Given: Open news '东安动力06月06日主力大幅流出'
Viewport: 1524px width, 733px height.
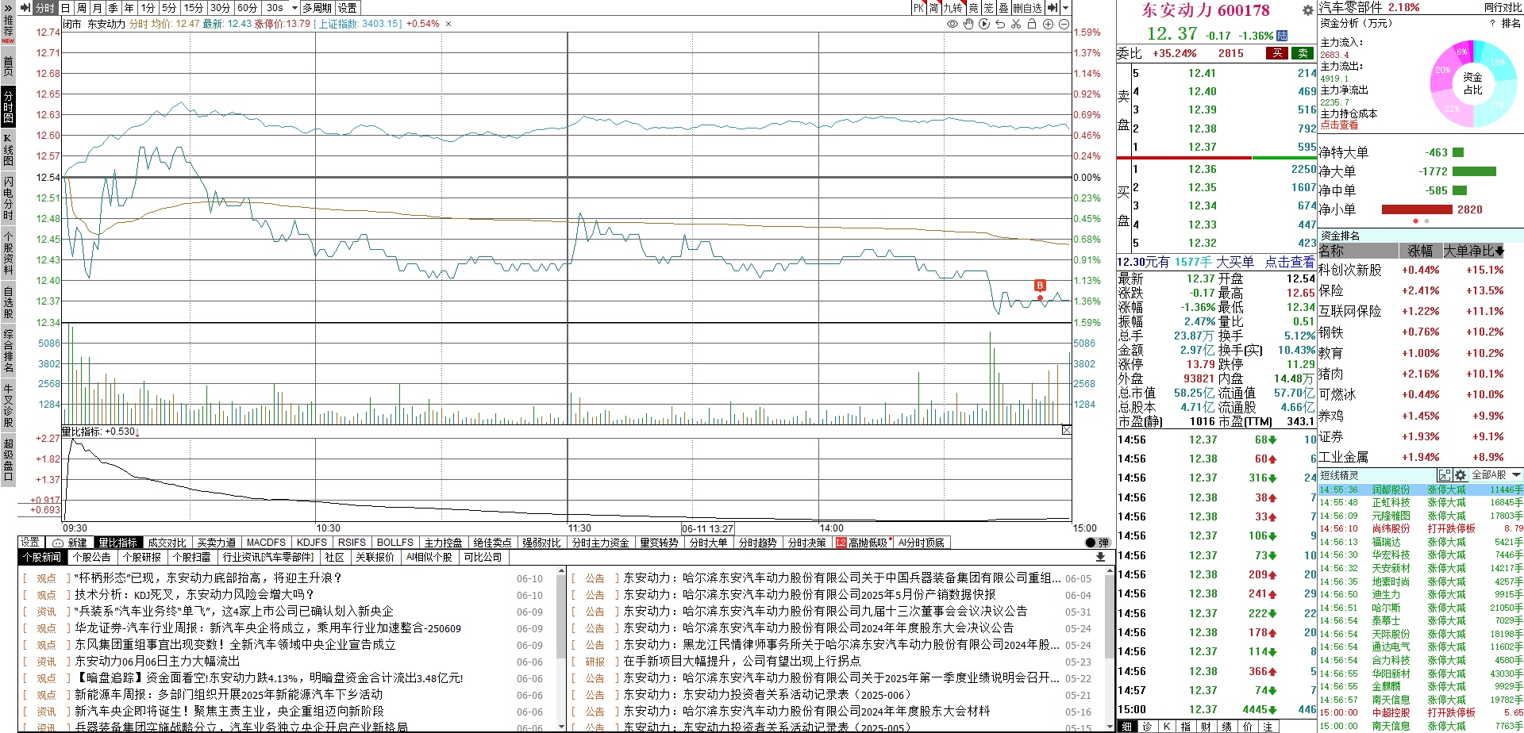Looking at the screenshot, I should 157,661.
